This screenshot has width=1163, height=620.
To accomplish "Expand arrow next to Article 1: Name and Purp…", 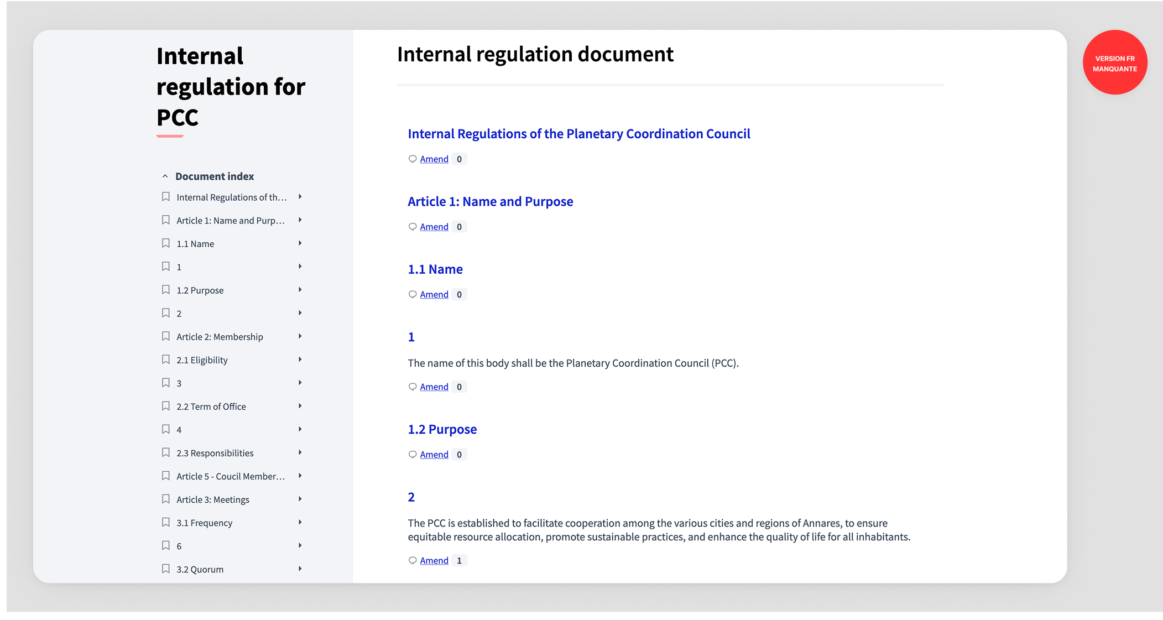I will (x=300, y=220).
